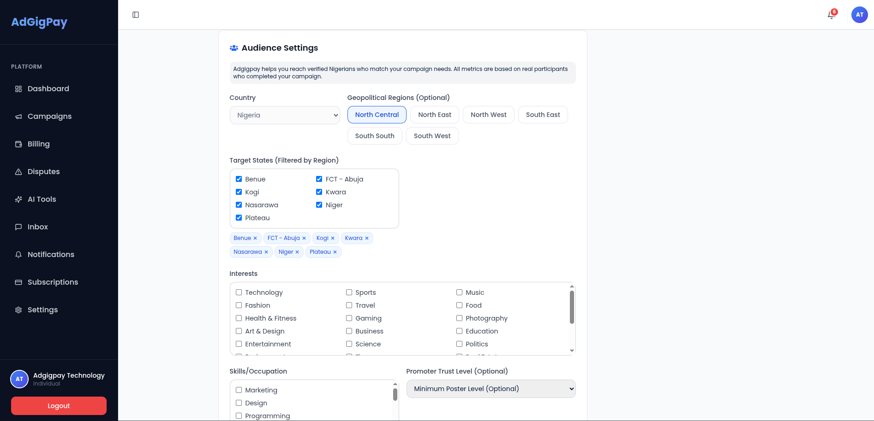Click the AI Tools sparkle icon

[18, 199]
